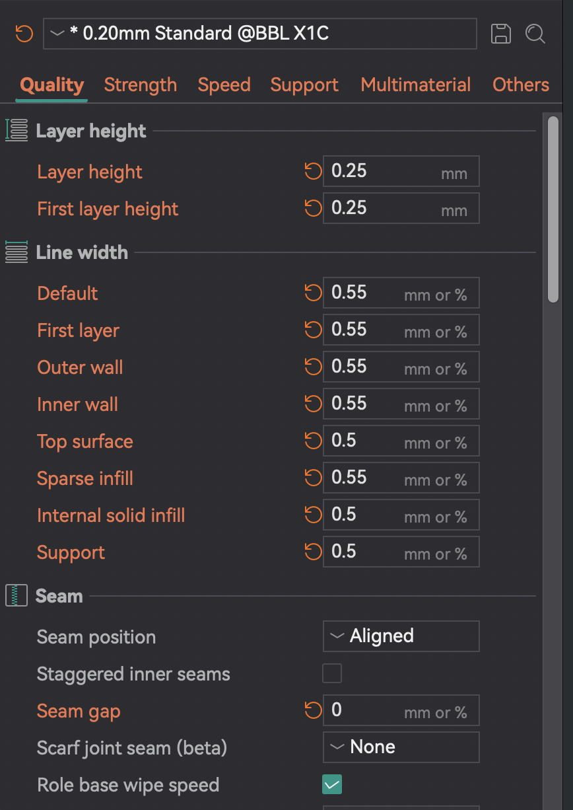The height and width of the screenshot is (810, 573).
Task: Click the Inner wall setting label
Action: (78, 404)
